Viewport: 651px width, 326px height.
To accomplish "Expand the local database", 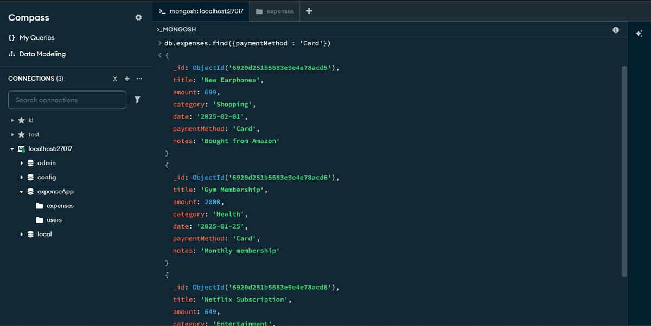I will [x=22, y=234].
